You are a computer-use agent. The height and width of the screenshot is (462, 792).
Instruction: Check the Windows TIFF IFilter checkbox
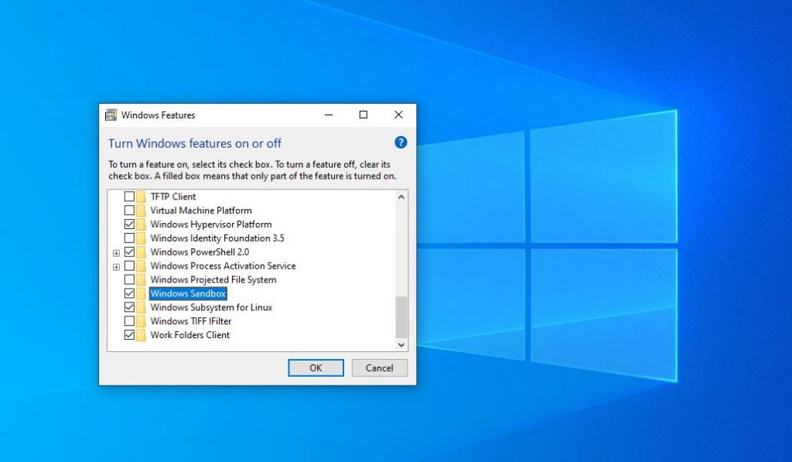pyautogui.click(x=129, y=321)
